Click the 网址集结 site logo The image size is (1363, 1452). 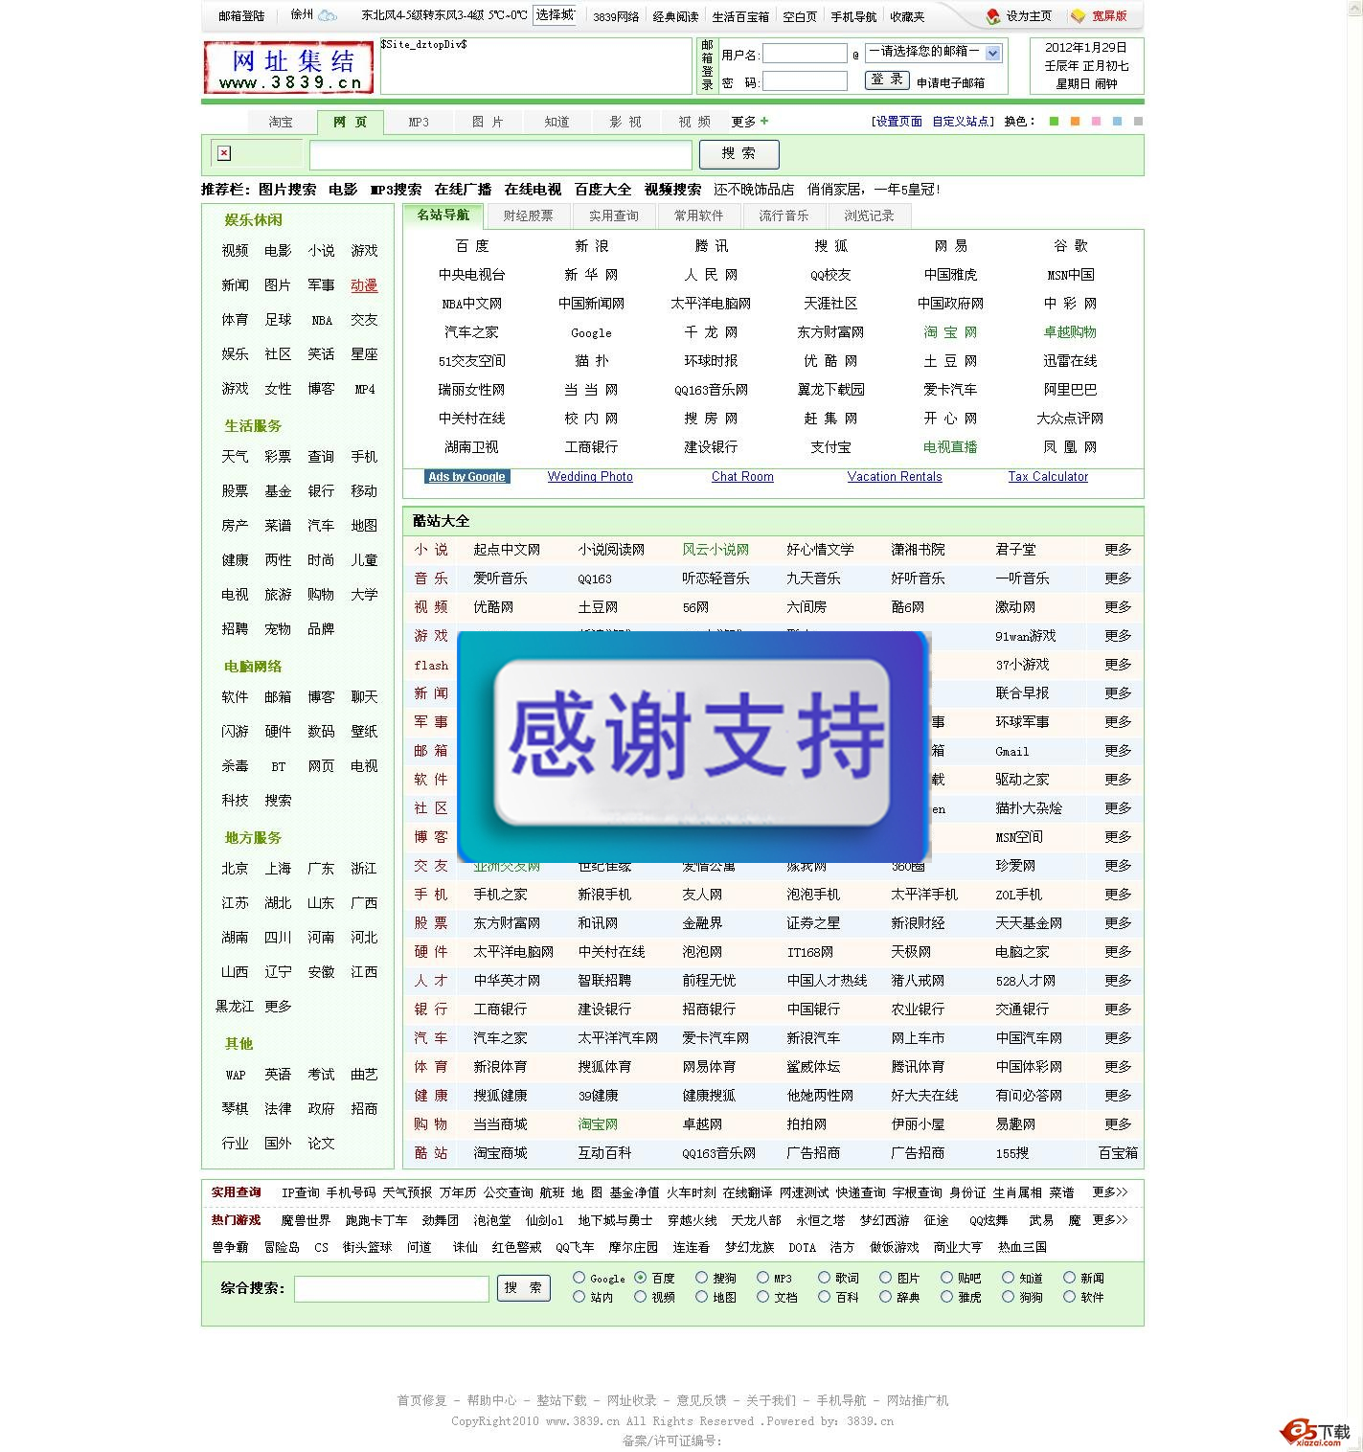click(x=288, y=67)
